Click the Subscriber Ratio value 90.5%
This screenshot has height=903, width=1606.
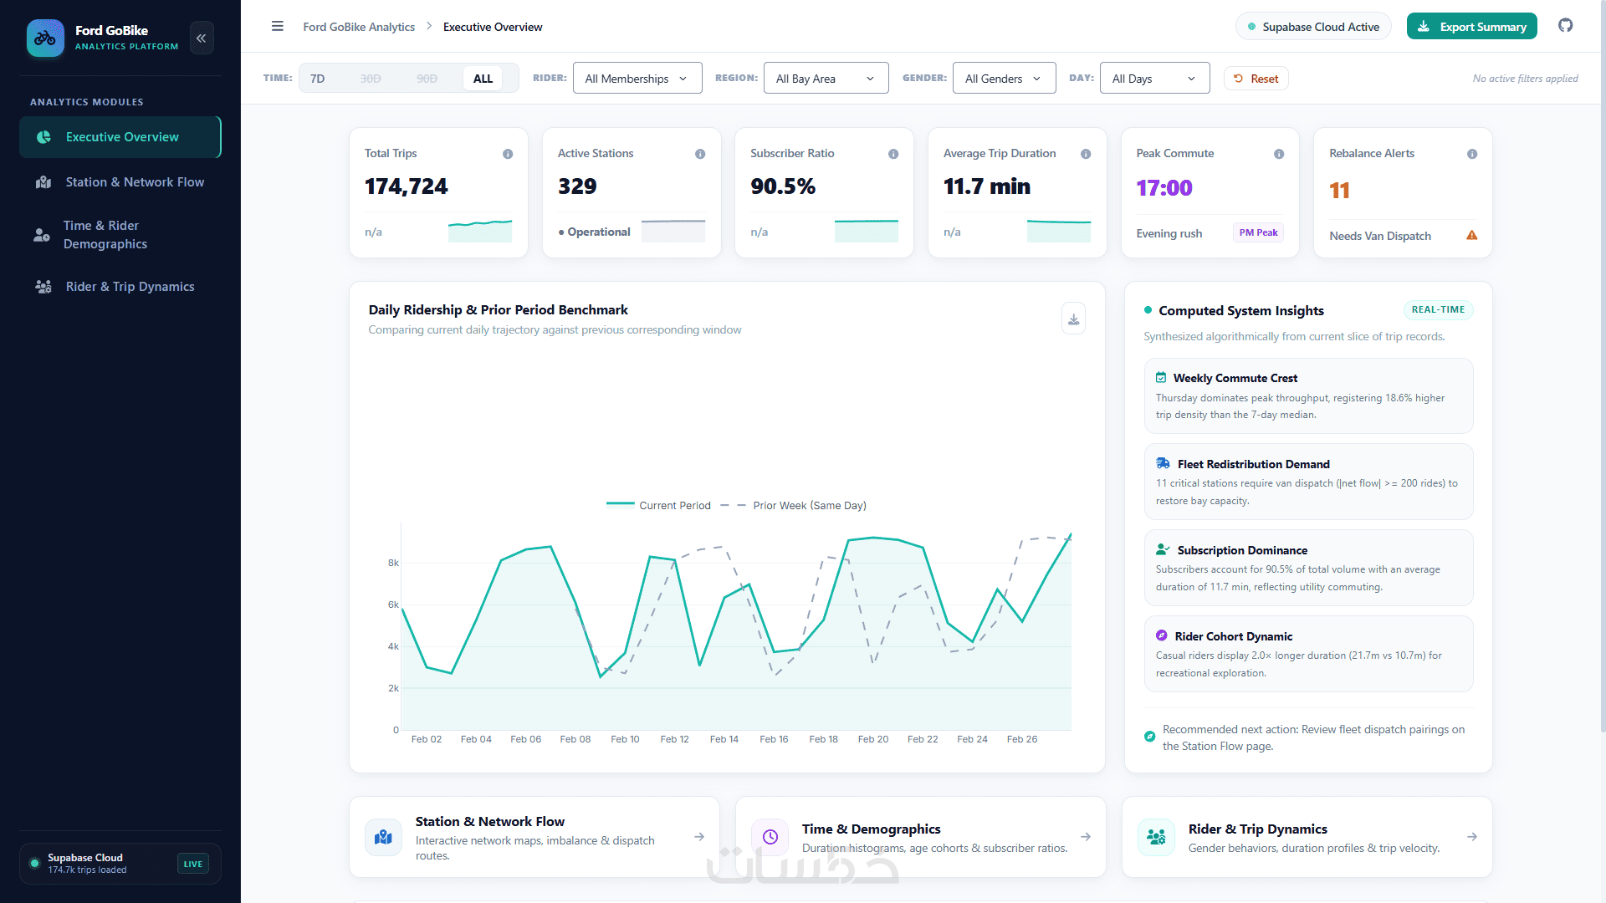click(x=783, y=186)
